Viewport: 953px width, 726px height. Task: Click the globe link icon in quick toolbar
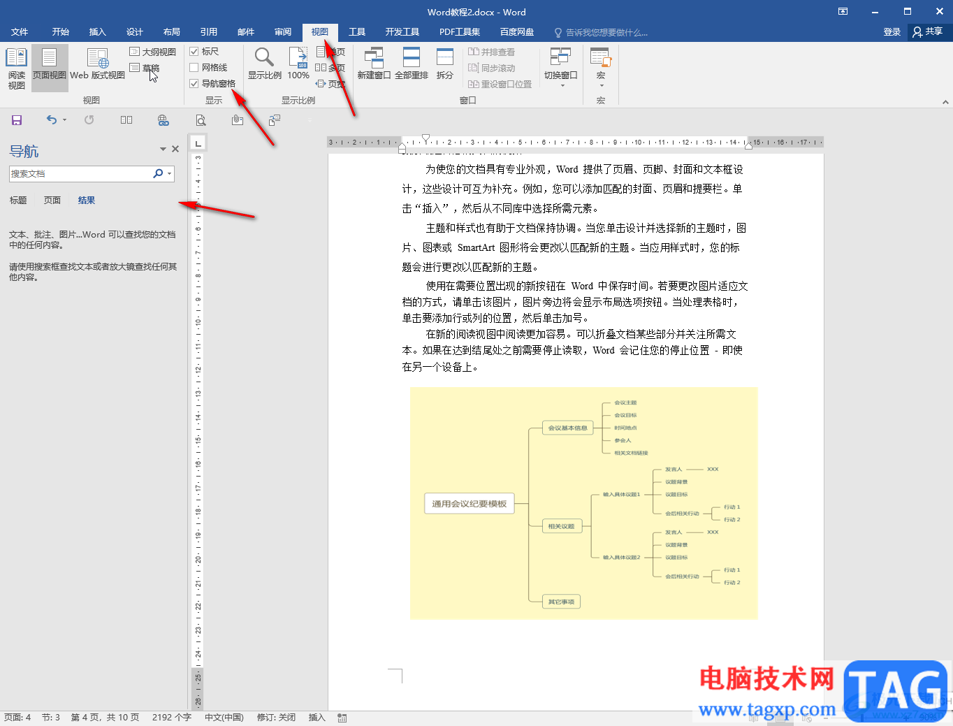click(163, 120)
